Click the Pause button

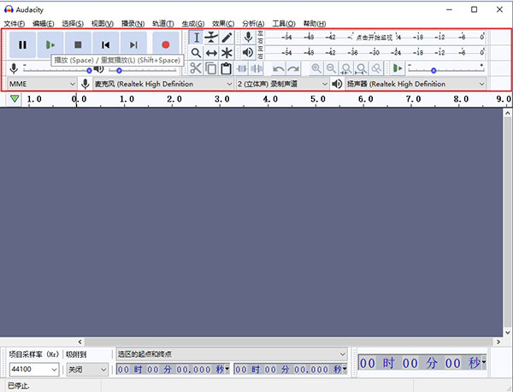(x=23, y=44)
